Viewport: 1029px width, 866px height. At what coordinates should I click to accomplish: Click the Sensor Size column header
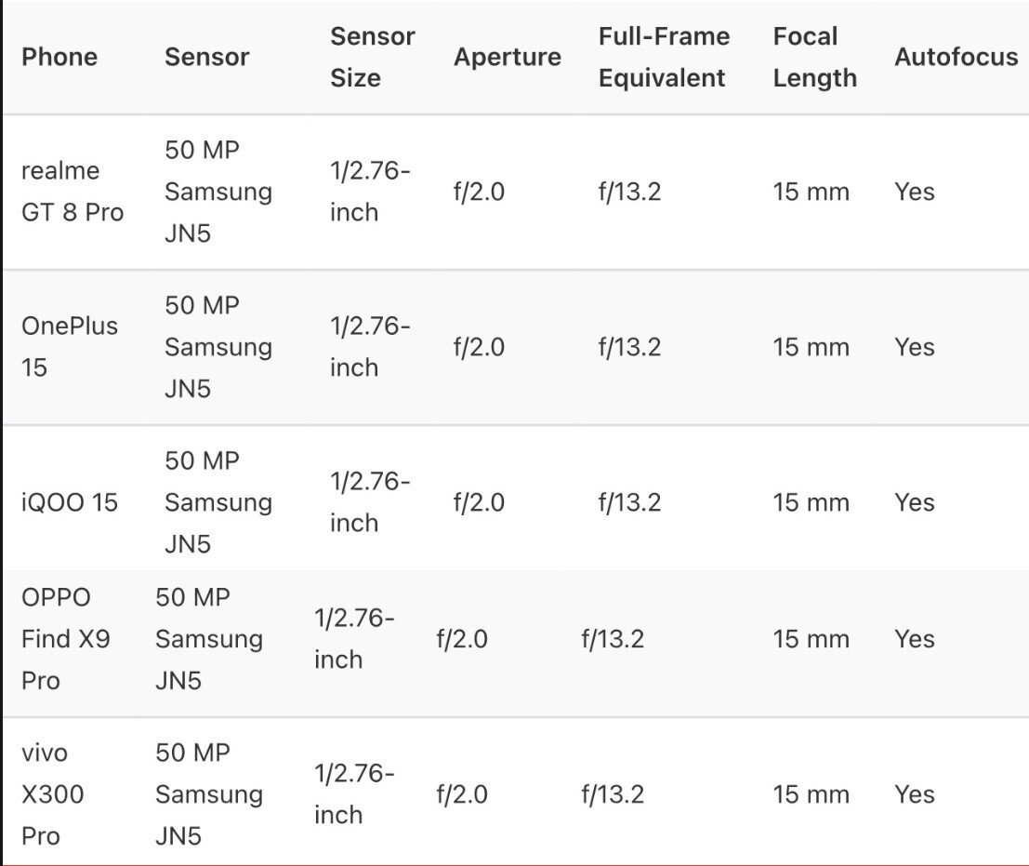tap(372, 57)
